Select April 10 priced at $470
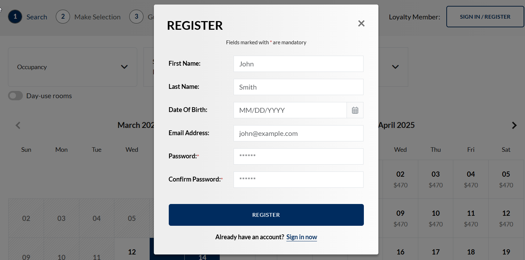This screenshot has height=260, width=525. point(436,218)
